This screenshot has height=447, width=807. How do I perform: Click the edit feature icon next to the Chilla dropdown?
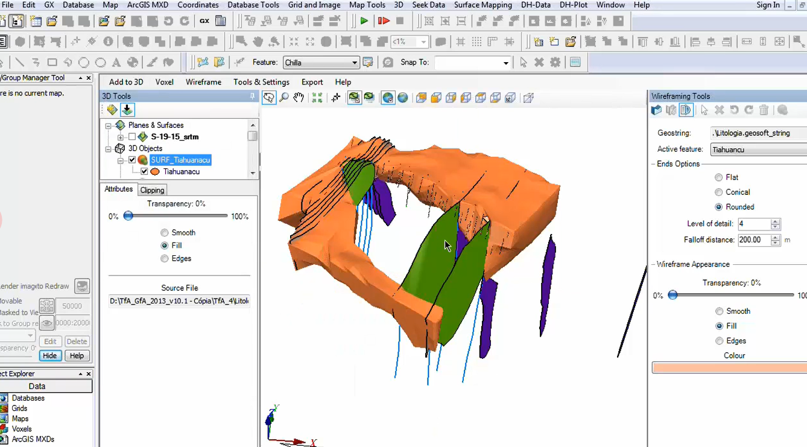pos(368,63)
